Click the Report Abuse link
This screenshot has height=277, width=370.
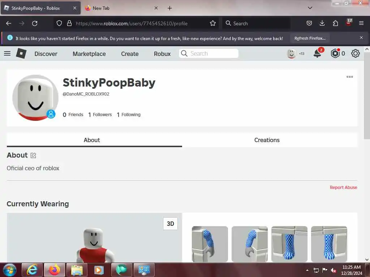[343, 188]
